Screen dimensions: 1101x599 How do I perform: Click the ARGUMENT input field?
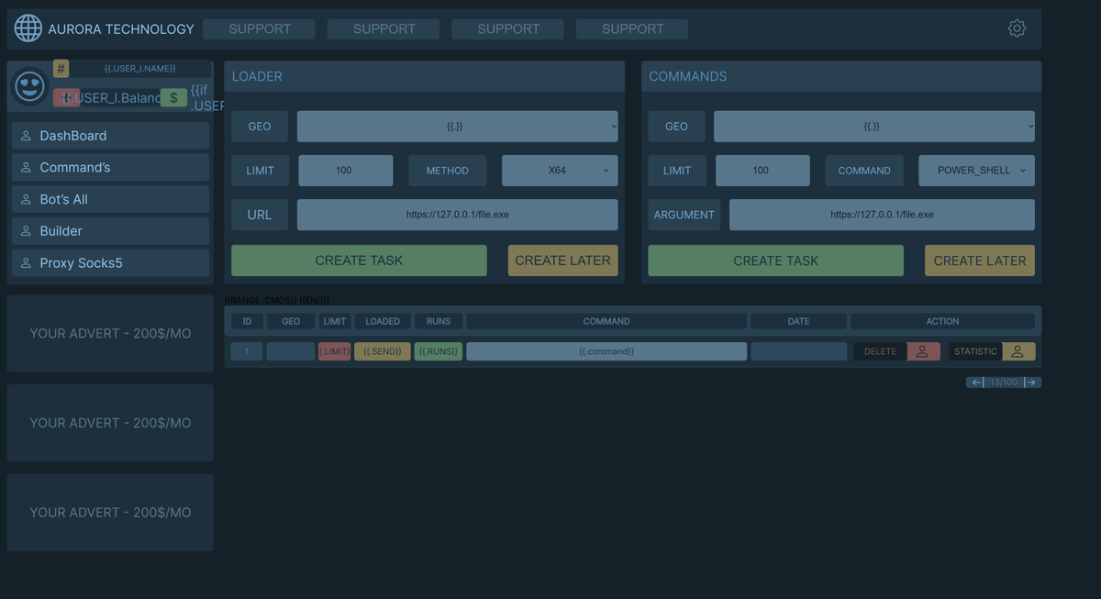[882, 215]
